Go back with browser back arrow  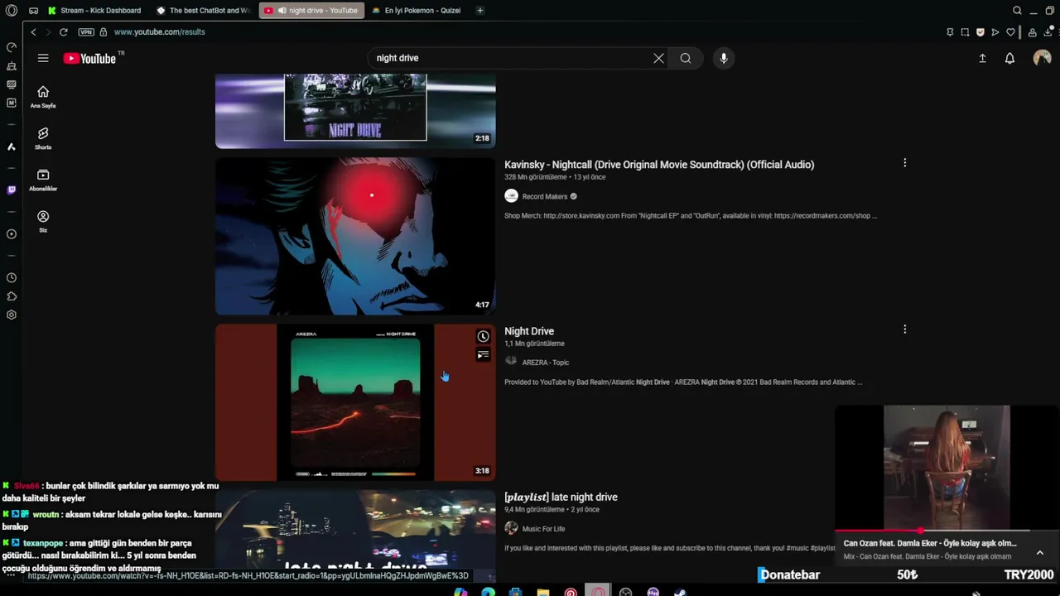33,31
